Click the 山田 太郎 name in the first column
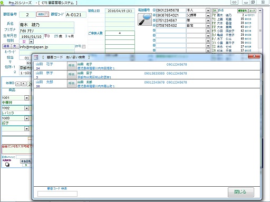This screenshot has height=202, width=270. click(44, 82)
